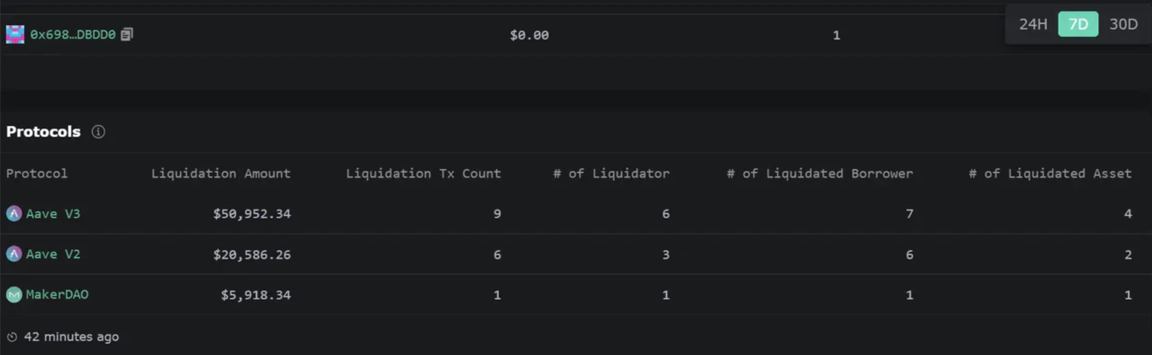Sort by Liquidation Tx Count column
Screen dimensions: 1152x355
[x=423, y=174]
